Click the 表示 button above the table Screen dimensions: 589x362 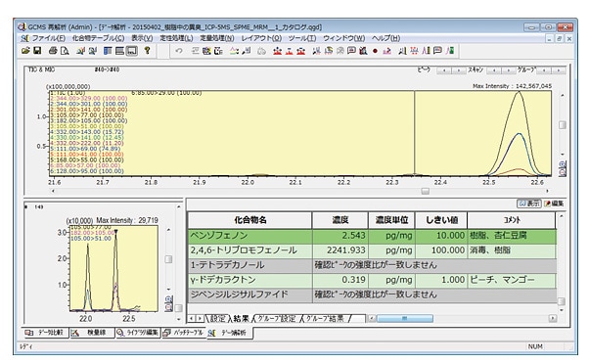[x=529, y=204]
